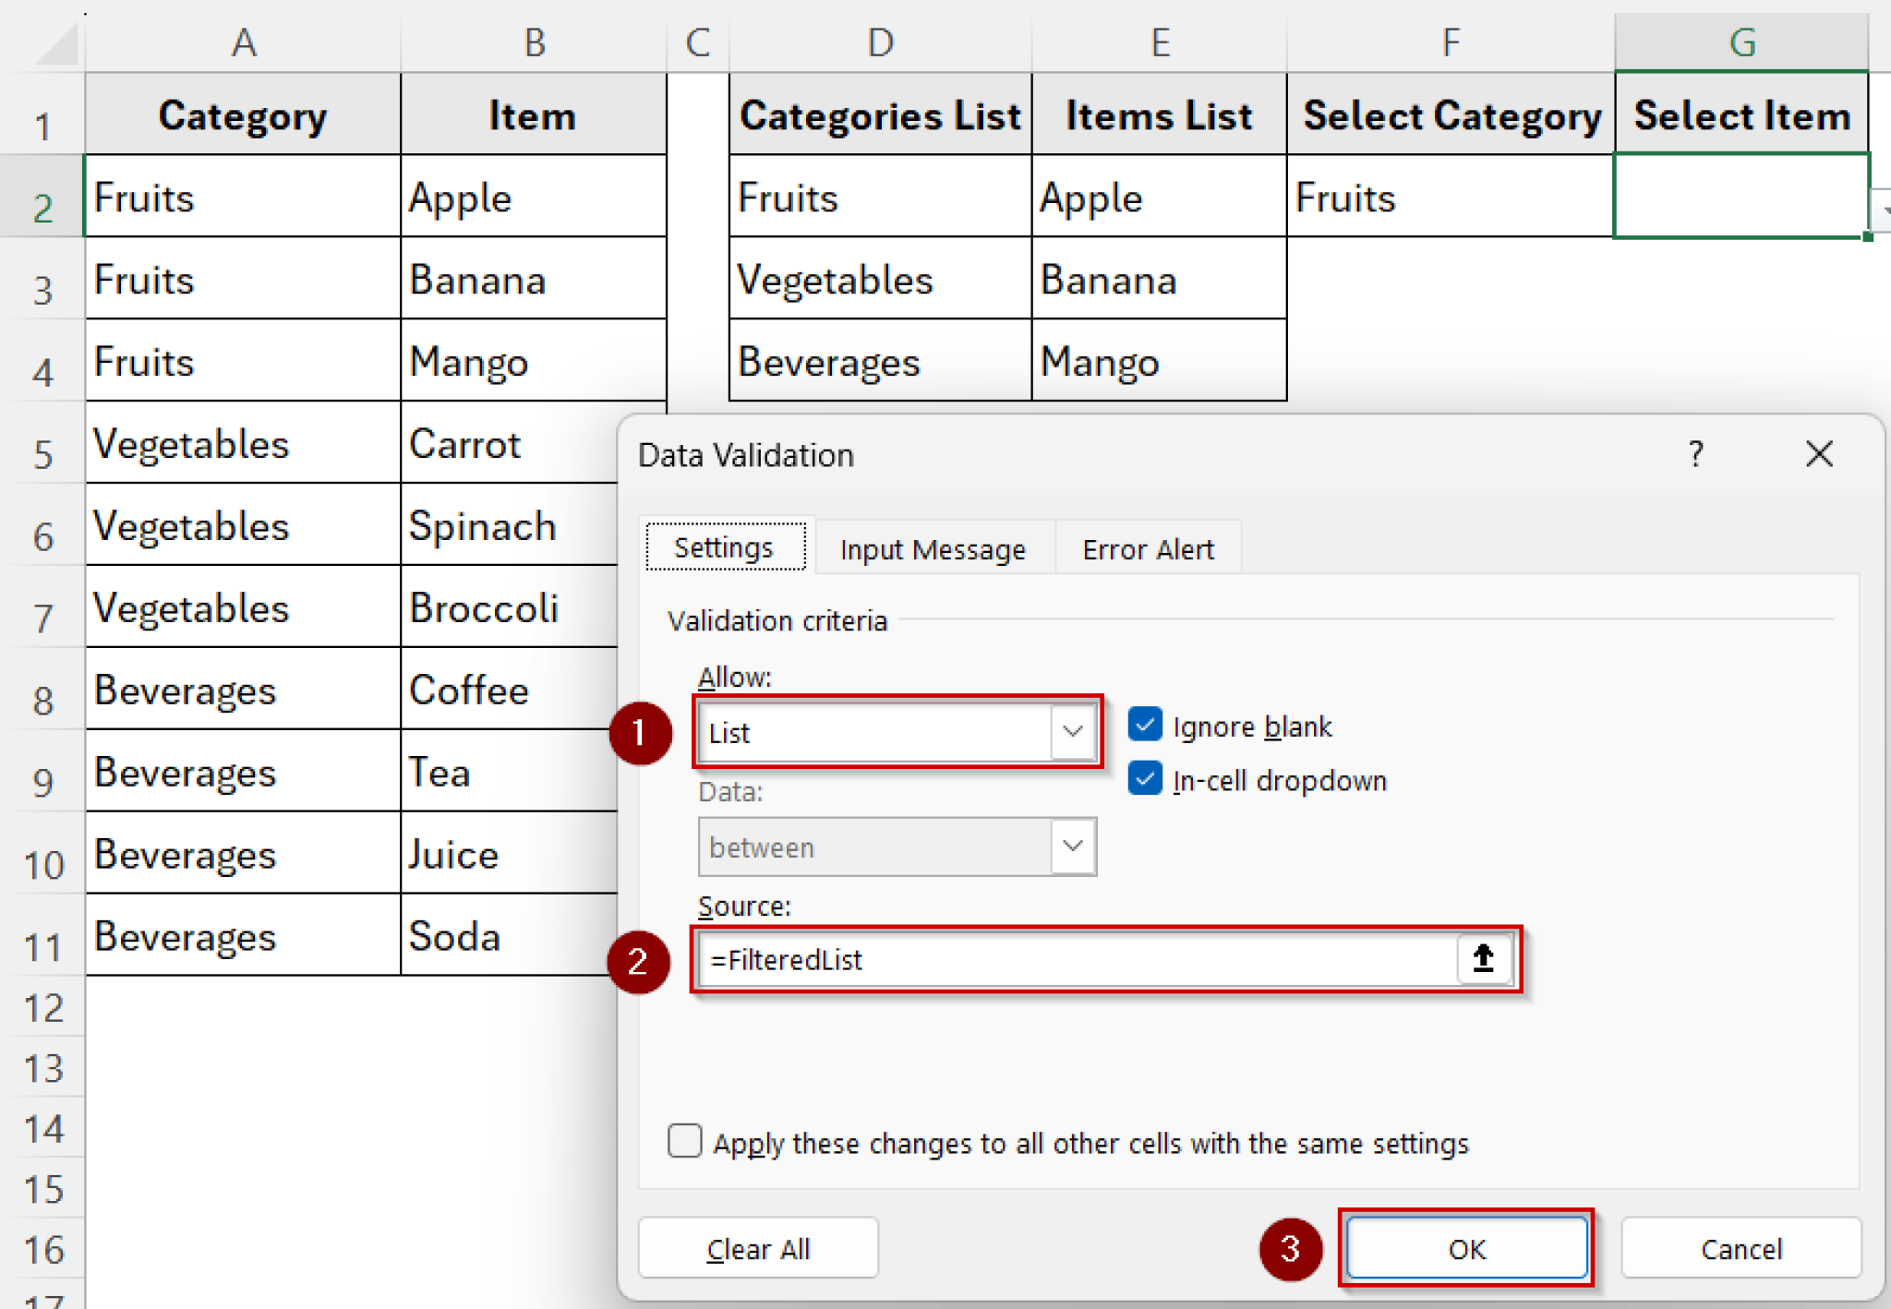Switch to the Error Alert tab
This screenshot has height=1309, width=1891.
(1147, 548)
